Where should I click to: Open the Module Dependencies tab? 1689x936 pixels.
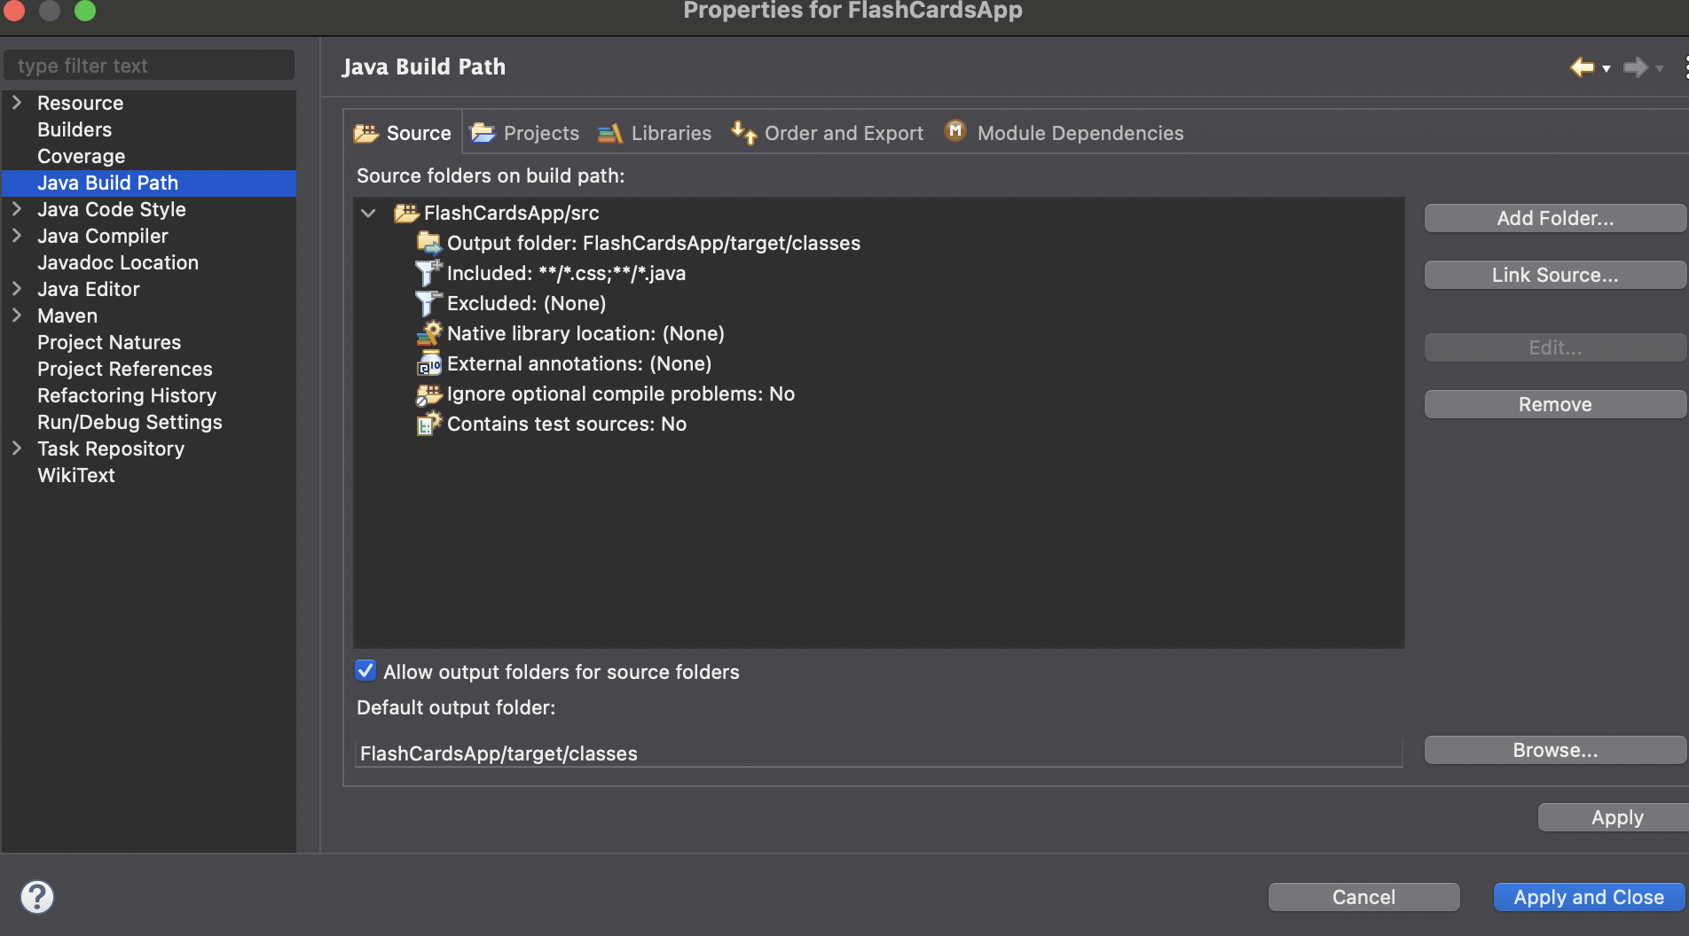(x=1064, y=133)
